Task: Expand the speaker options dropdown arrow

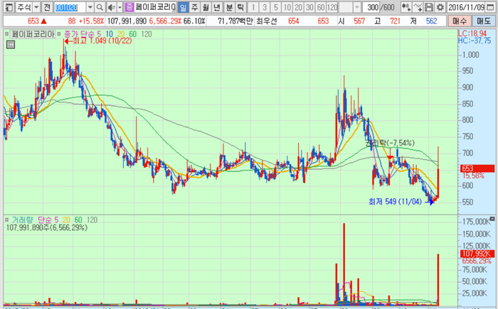Action: (x=118, y=7)
